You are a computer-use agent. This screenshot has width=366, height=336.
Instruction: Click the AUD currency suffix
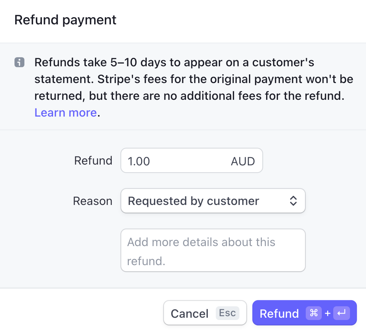tap(243, 161)
